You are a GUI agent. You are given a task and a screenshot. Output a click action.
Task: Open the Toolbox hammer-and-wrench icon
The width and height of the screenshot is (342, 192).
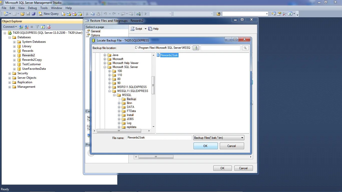click(284, 14)
